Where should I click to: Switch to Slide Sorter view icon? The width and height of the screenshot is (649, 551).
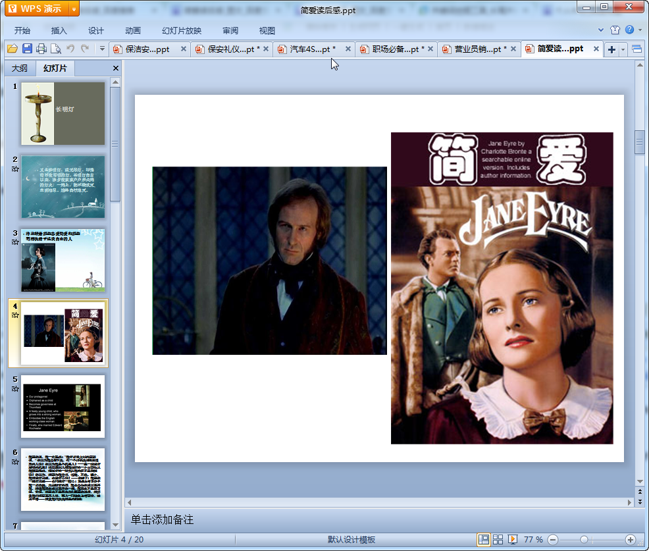[498, 539]
